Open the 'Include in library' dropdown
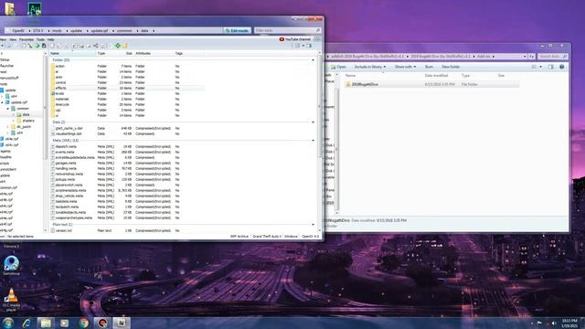 [x=369, y=67]
